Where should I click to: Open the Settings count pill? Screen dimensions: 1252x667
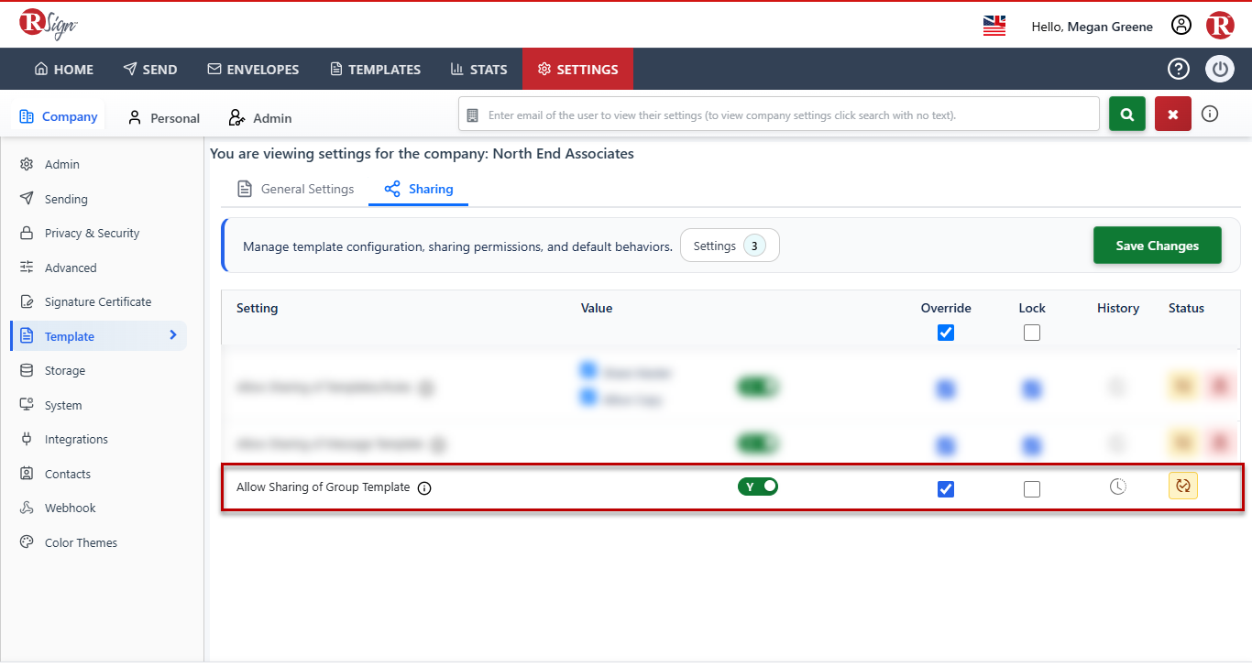(x=730, y=246)
